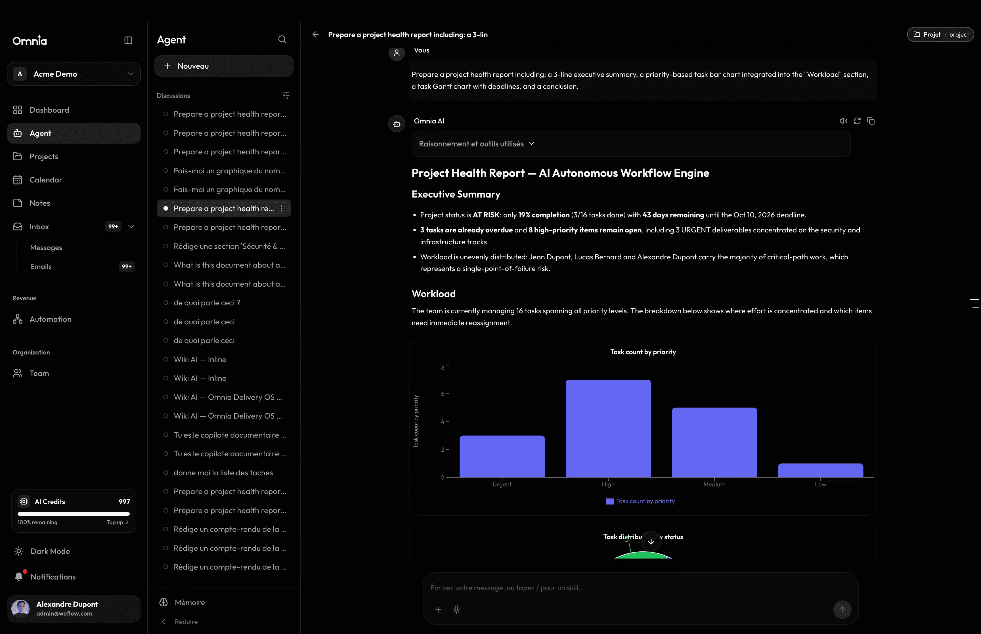Regenerate the Omnia AI response
This screenshot has height=634, width=981.
(857, 121)
